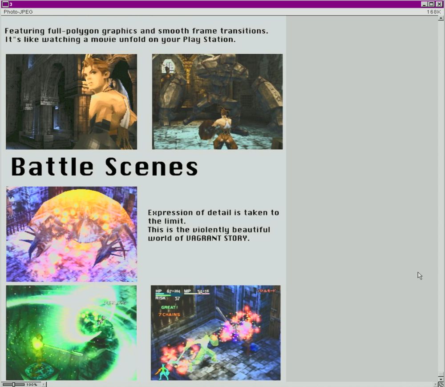This screenshot has height=387, width=445.
Task: Click the 7 CHAINS battle HUD screenshot
Action: [x=216, y=333]
